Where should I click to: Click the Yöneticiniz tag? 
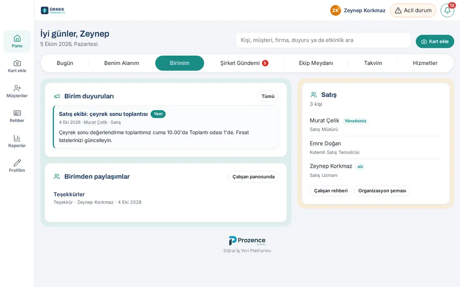point(355,121)
